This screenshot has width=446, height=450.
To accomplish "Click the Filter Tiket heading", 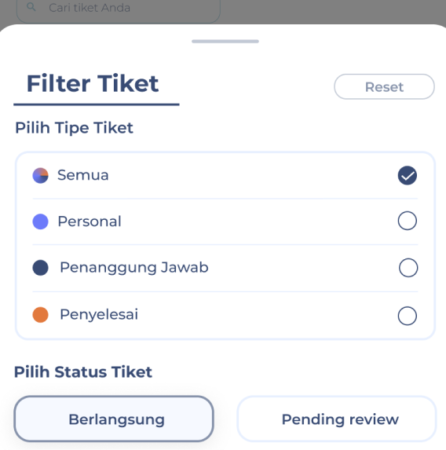I will [93, 83].
